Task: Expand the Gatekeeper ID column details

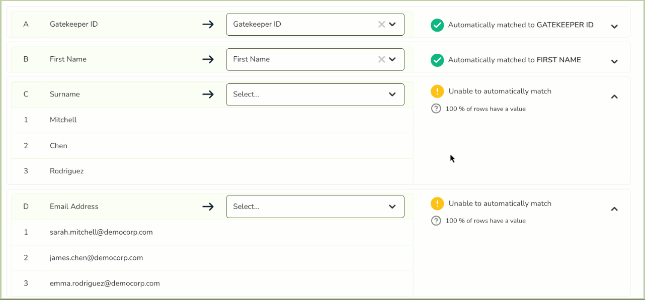Action: (x=614, y=27)
